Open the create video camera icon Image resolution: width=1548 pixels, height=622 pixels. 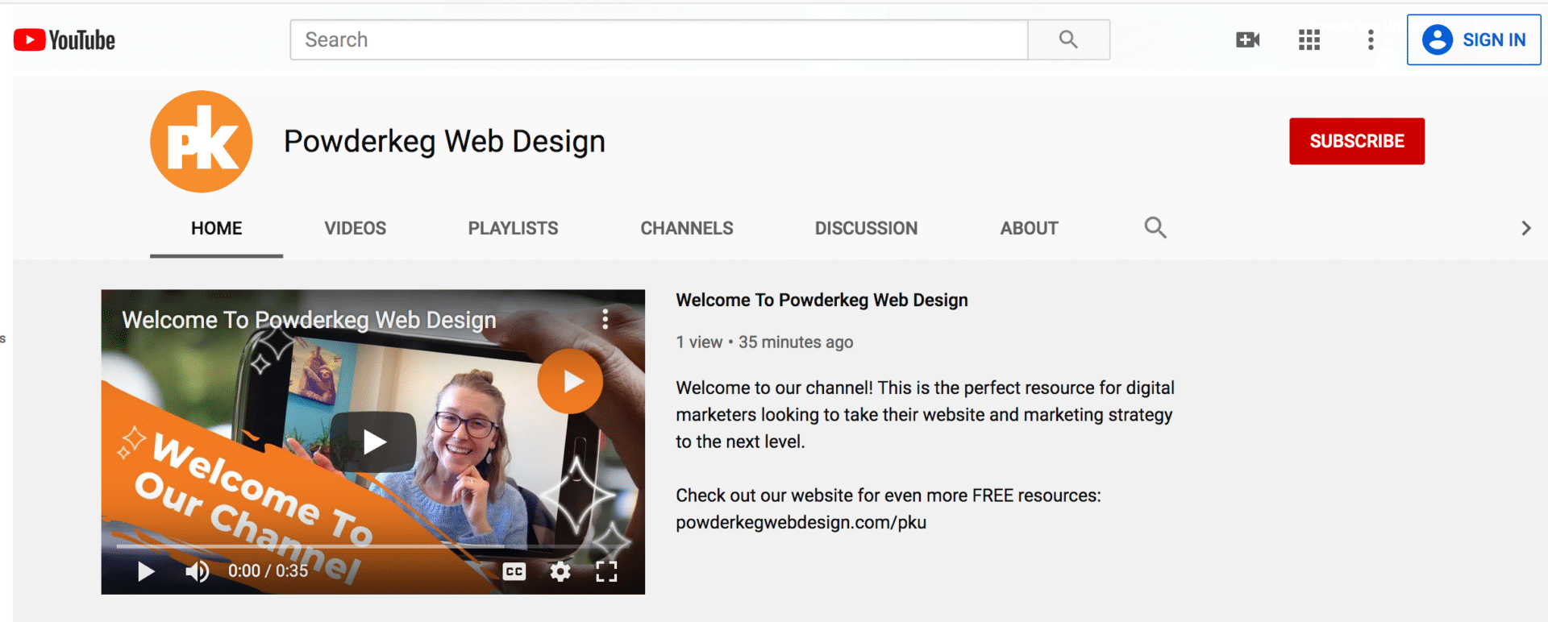pos(1247,39)
